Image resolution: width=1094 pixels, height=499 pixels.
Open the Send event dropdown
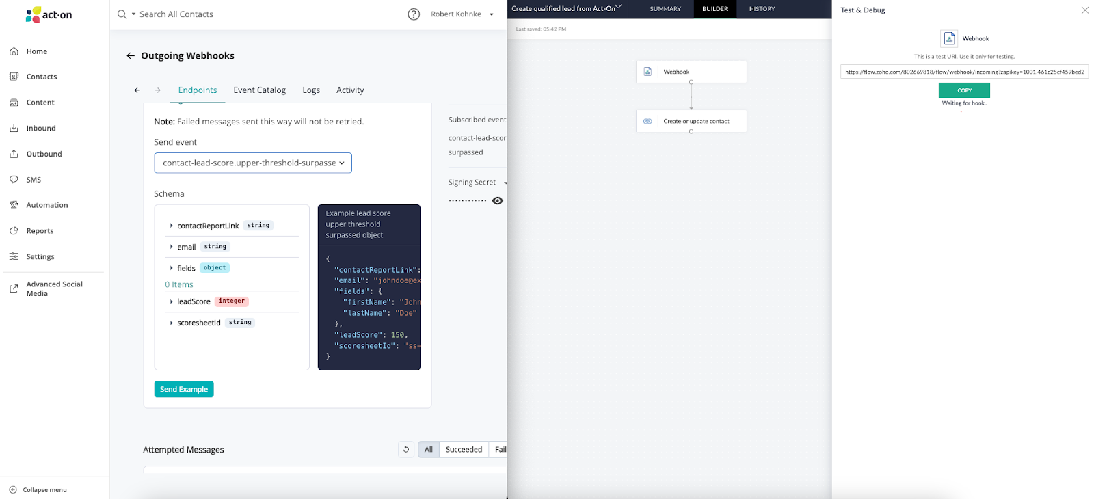[253, 163]
